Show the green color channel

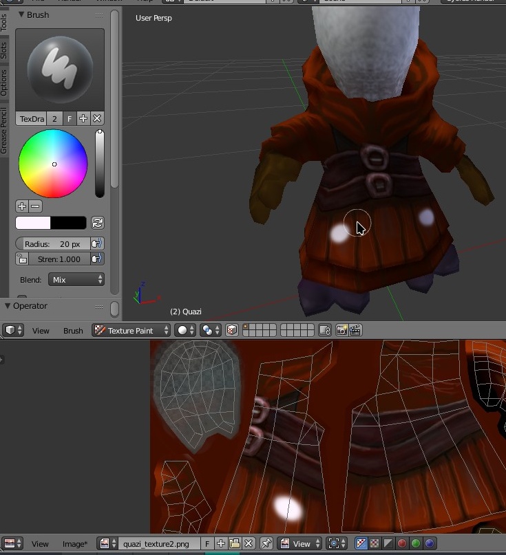pyautogui.click(x=416, y=543)
